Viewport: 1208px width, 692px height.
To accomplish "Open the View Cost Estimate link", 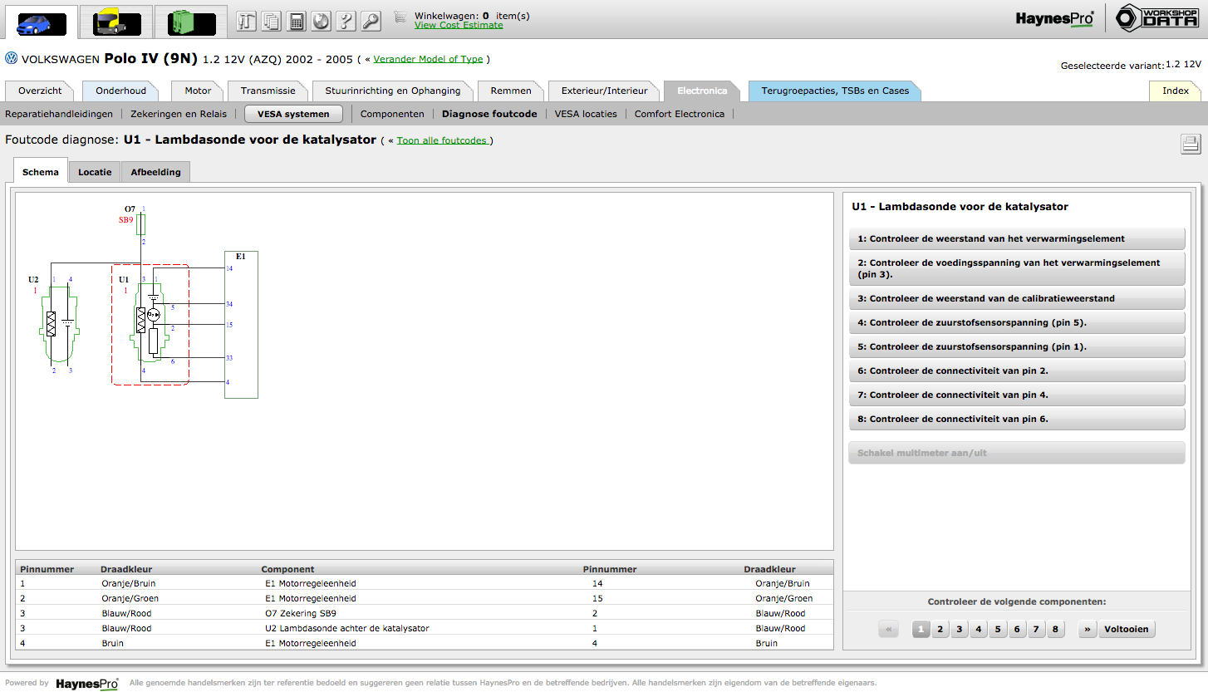I will pos(459,25).
